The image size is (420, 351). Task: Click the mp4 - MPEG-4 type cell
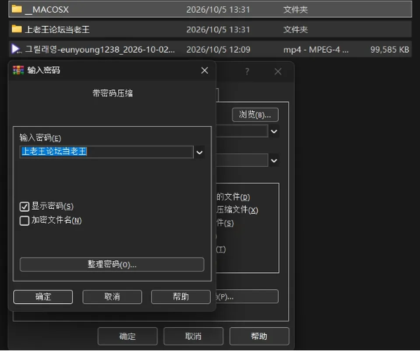(316, 49)
